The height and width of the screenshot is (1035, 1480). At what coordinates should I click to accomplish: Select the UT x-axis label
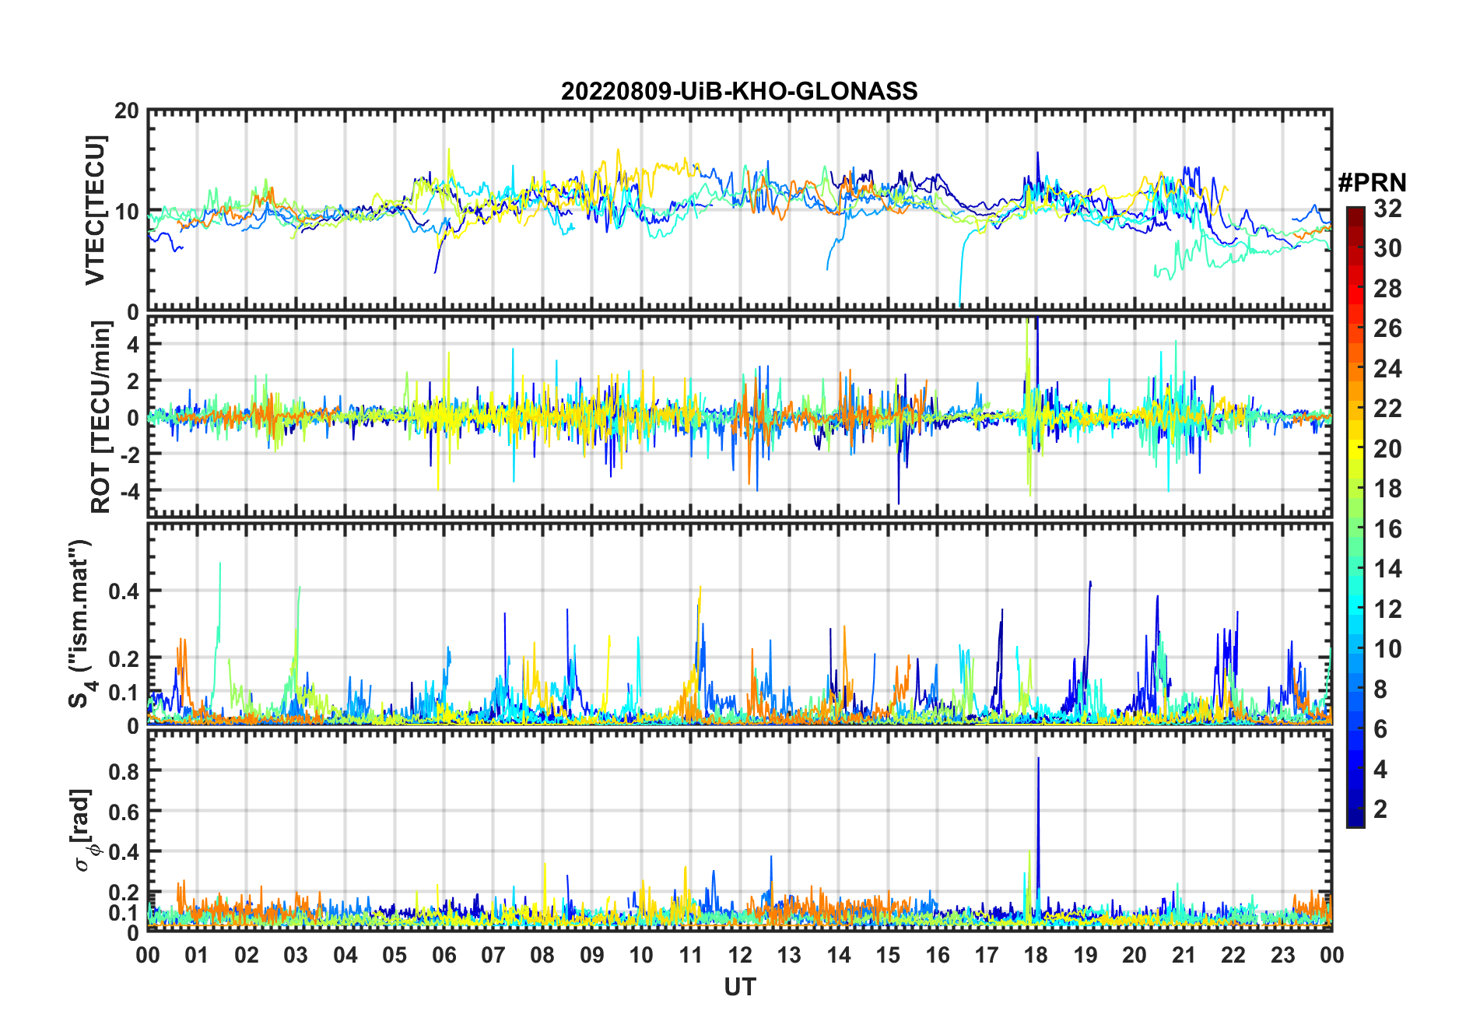click(x=740, y=987)
